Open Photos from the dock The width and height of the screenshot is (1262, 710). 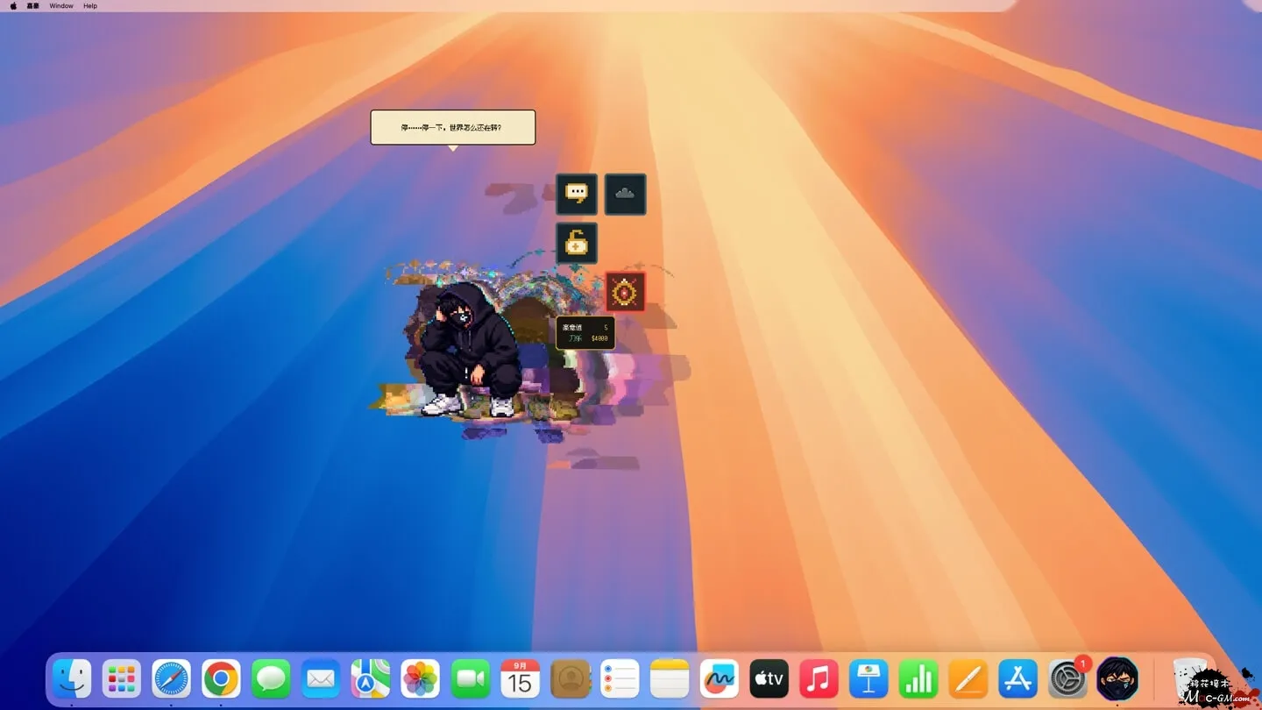click(x=421, y=679)
